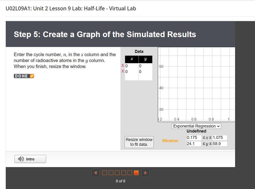
Task: Play the Intro audio speaker icon
Action: tap(21, 159)
